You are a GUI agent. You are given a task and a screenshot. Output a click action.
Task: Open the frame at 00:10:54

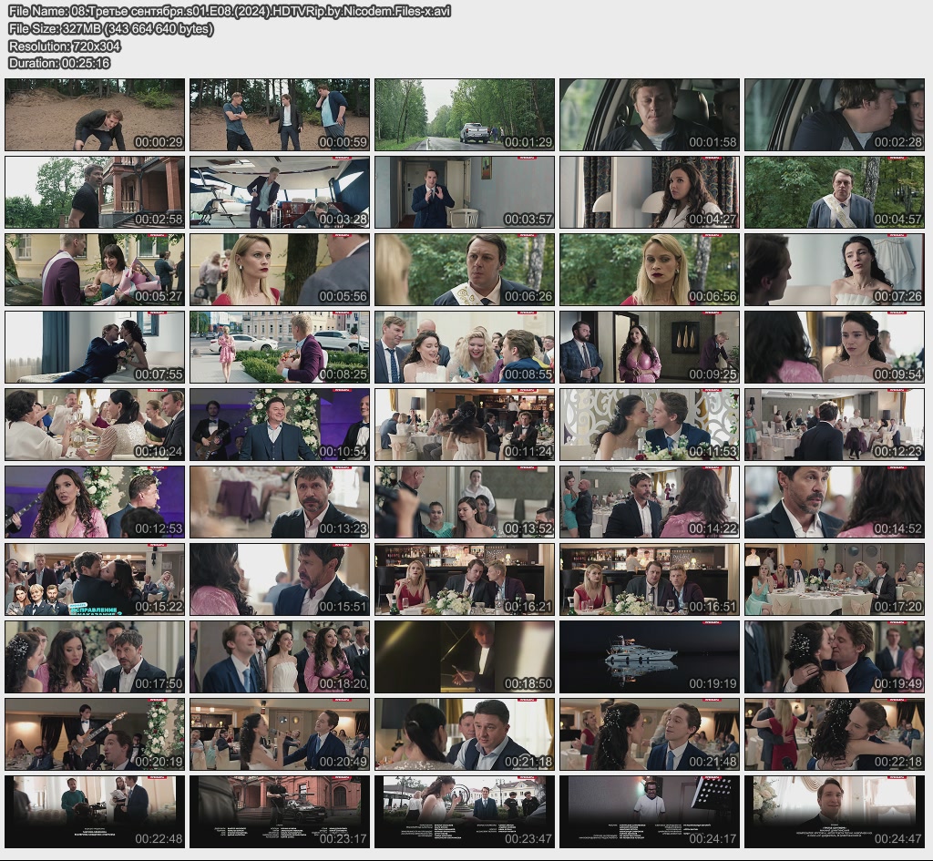pos(280,425)
